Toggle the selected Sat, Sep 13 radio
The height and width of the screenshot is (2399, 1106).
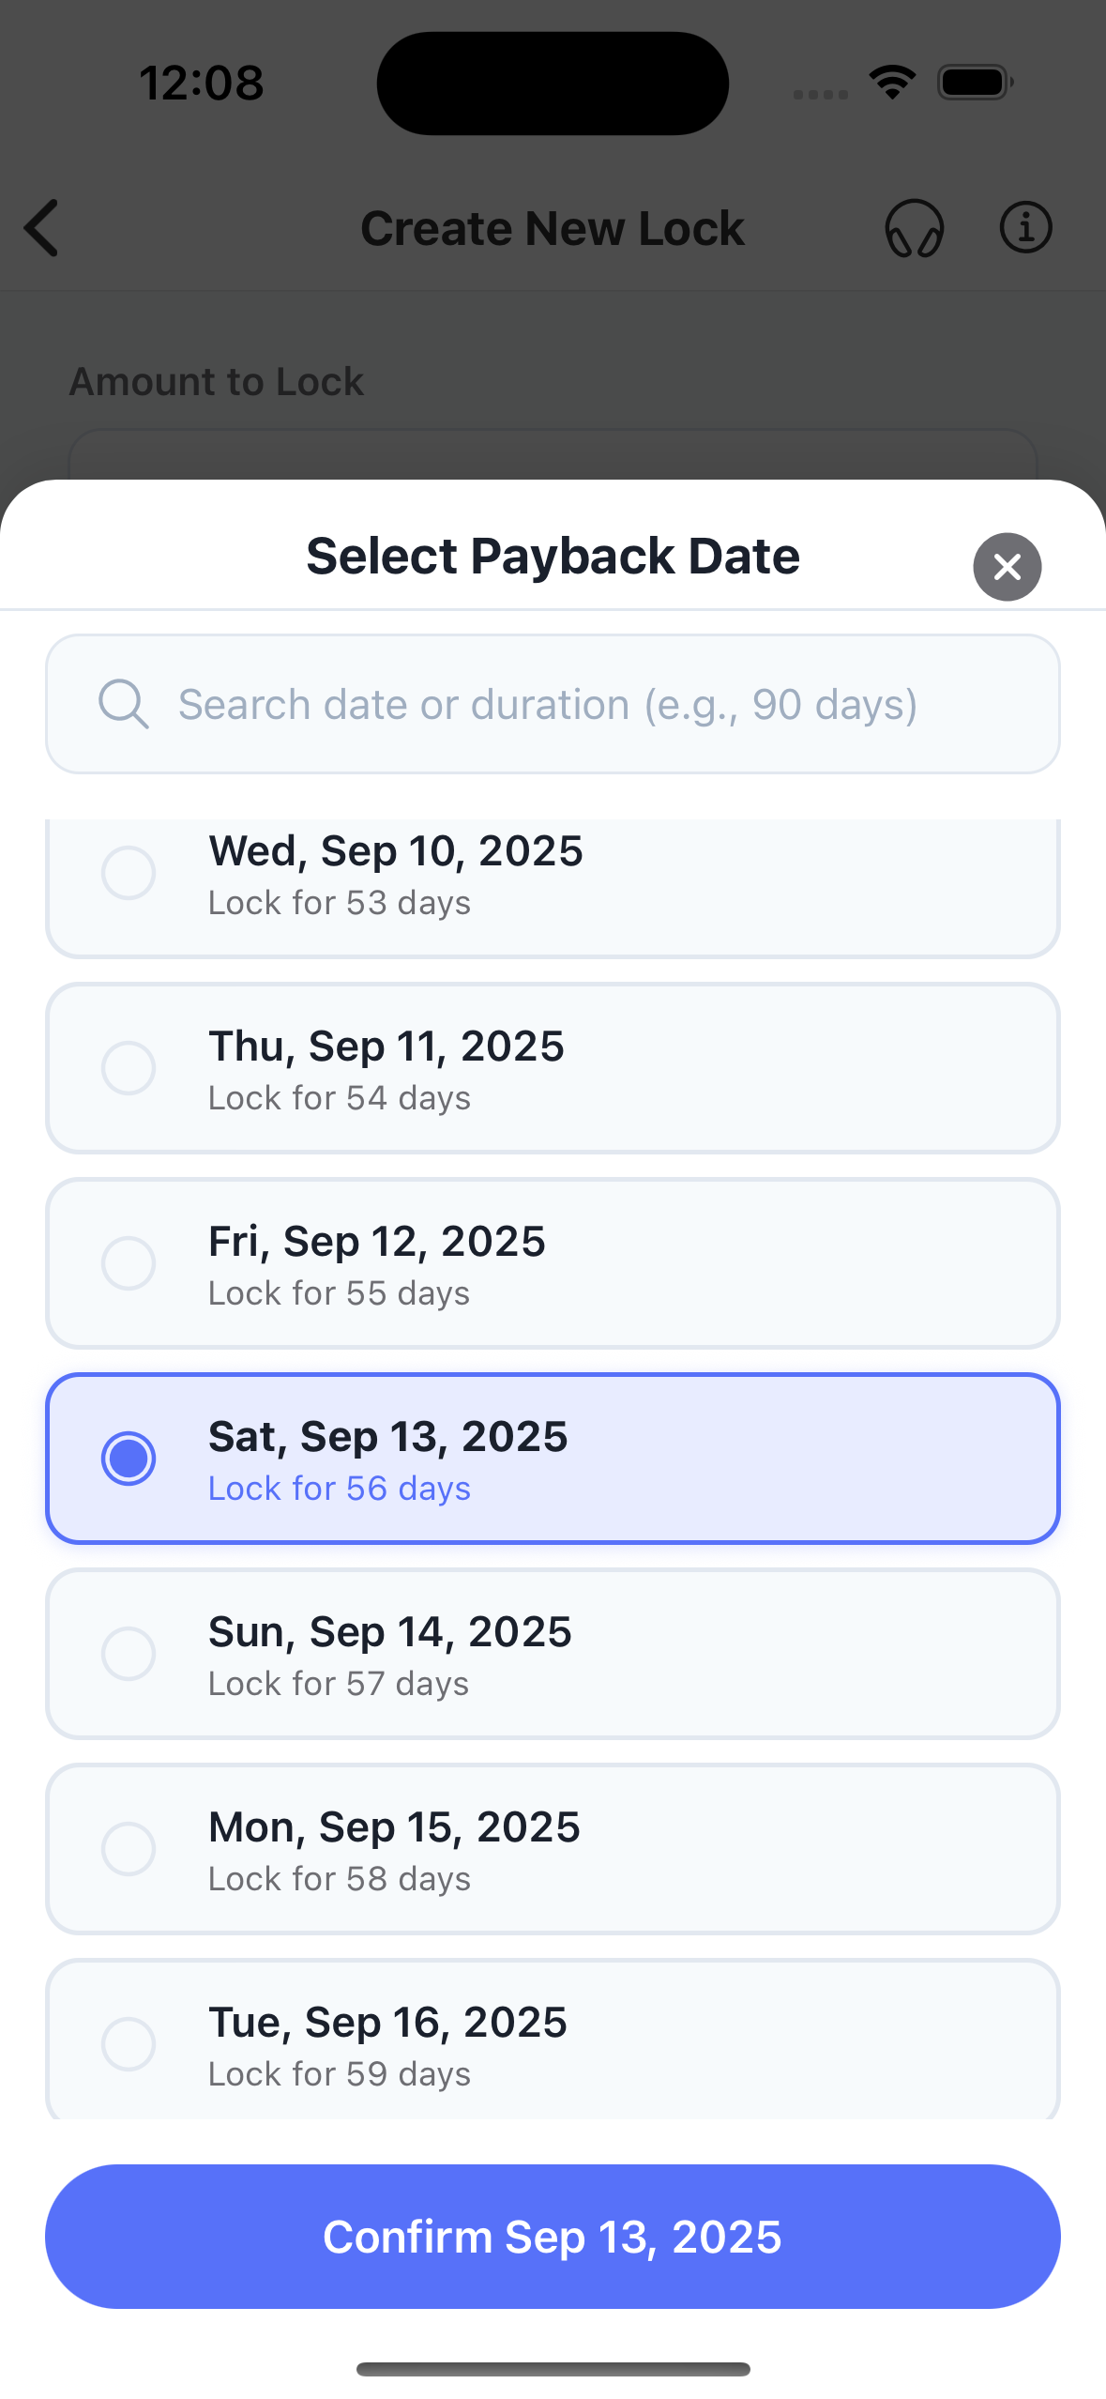click(x=129, y=1459)
